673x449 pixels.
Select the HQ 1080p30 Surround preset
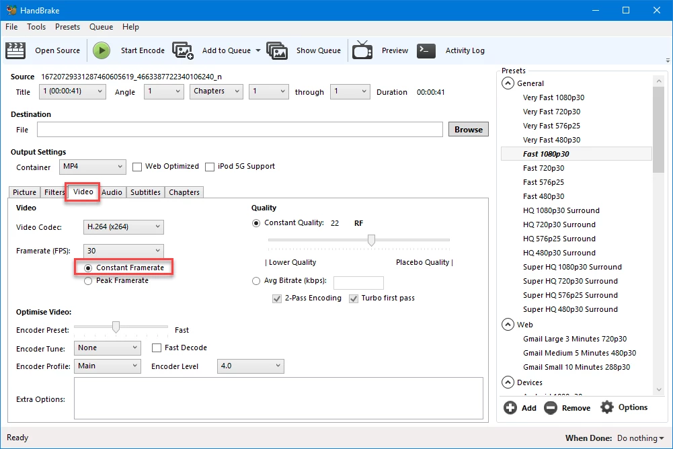561,210
